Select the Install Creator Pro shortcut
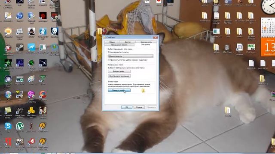The image size is (275, 154). pos(31,96)
